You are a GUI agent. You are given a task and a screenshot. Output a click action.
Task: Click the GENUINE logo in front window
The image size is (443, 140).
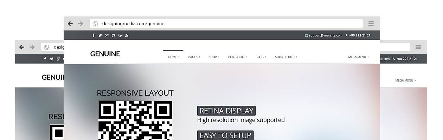tap(105, 54)
